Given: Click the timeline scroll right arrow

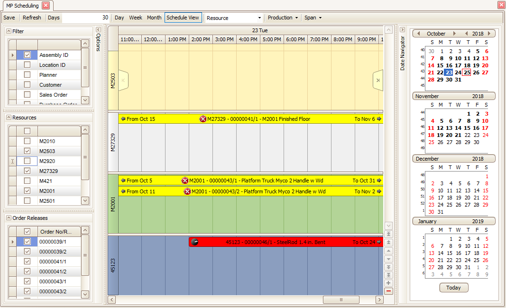Looking at the screenshot, I should [379, 299].
